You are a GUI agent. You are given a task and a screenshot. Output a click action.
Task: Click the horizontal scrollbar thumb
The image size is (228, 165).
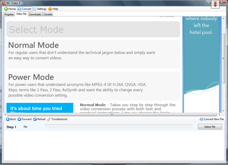click(x=112, y=114)
